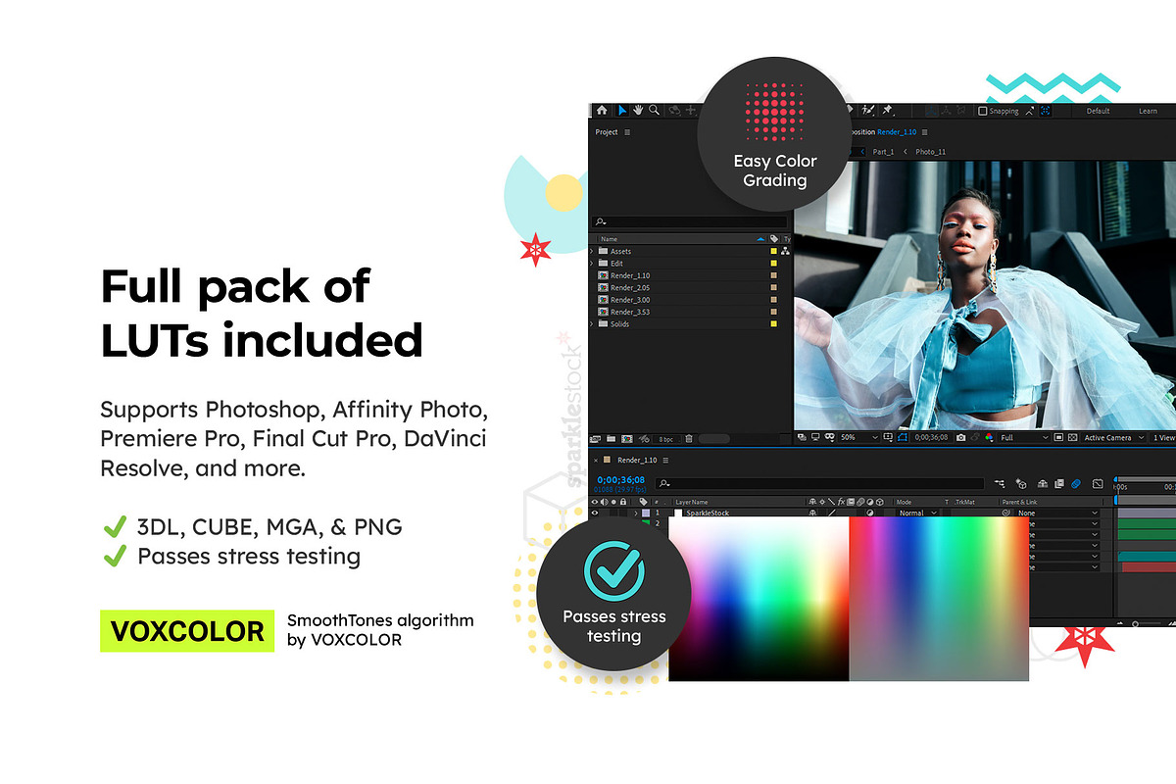The height and width of the screenshot is (784, 1176).
Task: Toggle Draft 3D in timeline
Action: [x=1021, y=483]
